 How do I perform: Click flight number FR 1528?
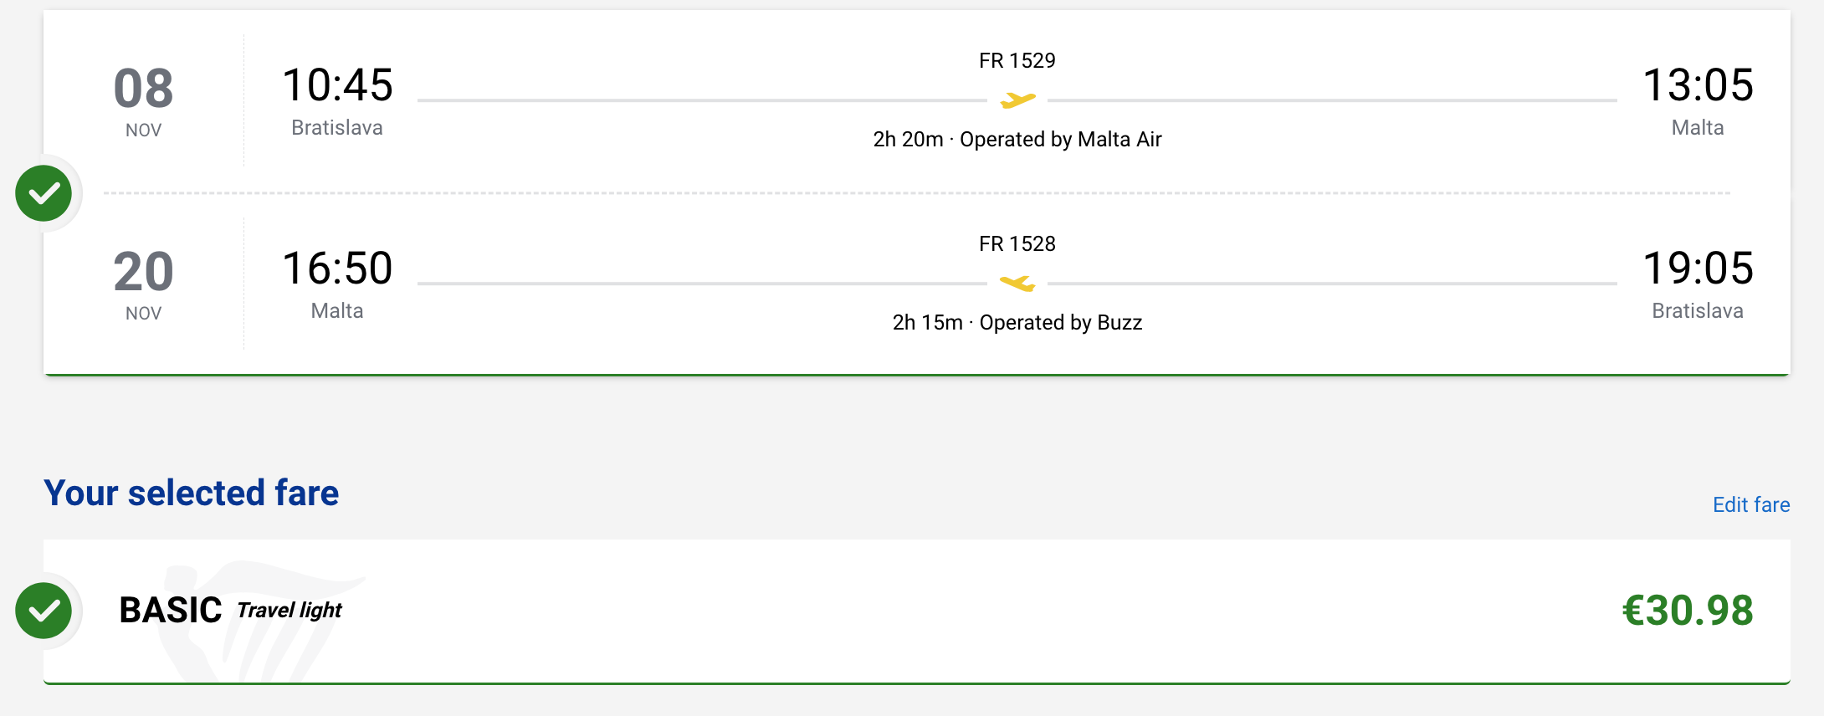1017,243
